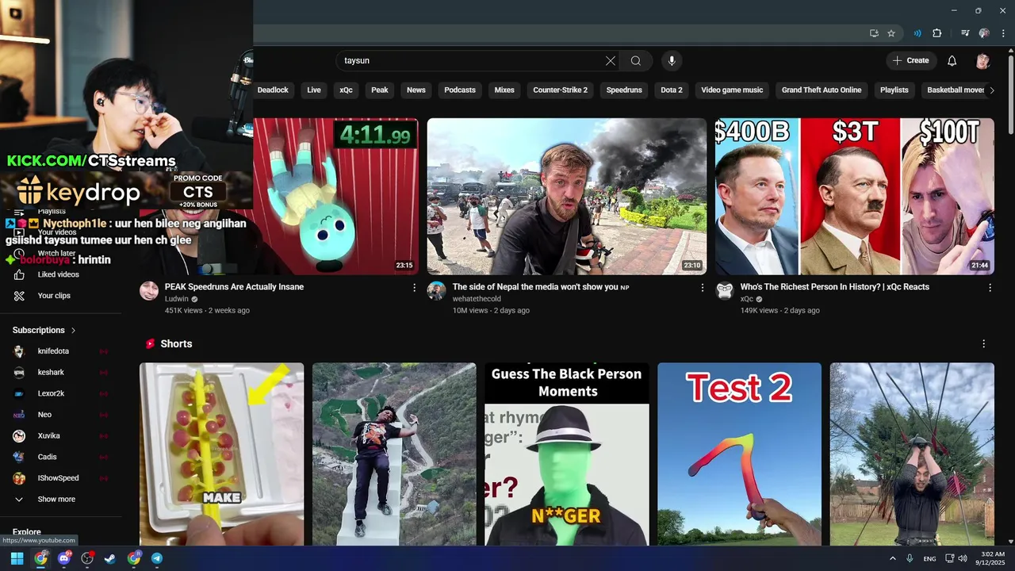This screenshot has width=1015, height=571.
Task: Select the Dota 2 filter chip
Action: [x=672, y=90]
